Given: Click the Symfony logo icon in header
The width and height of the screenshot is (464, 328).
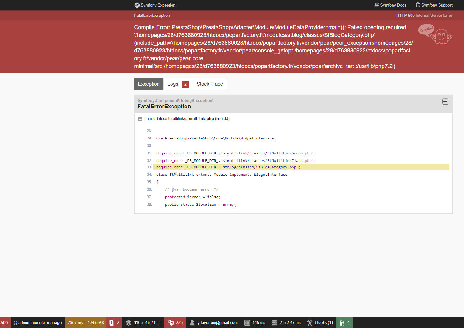Looking at the screenshot, I should click(137, 5).
